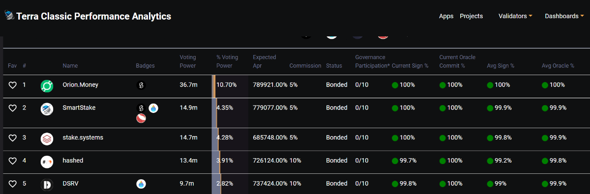Viewport: 590px width, 194px height.
Task: Click the Terra Classic satellite logo
Action: coord(9,15)
